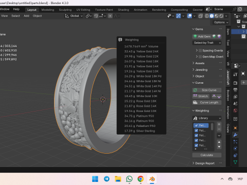The image size is (247, 185).
Task: Open the viewport Add menu
Action: click(x=26, y=16)
